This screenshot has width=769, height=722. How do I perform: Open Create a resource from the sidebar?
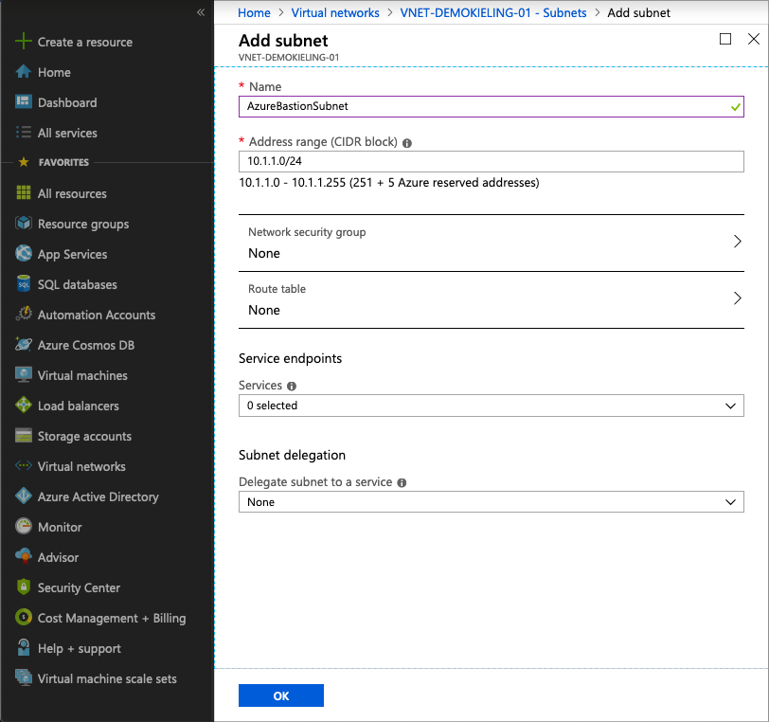click(85, 43)
